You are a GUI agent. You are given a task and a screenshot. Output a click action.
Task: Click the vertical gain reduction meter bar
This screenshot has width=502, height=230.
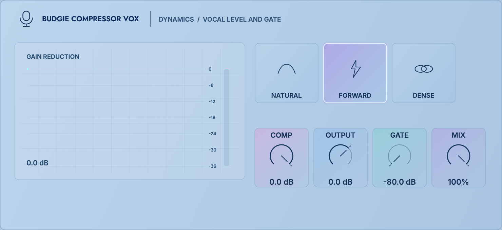[x=227, y=118]
